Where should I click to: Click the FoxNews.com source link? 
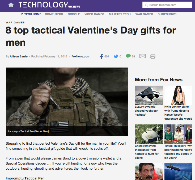[80, 57]
